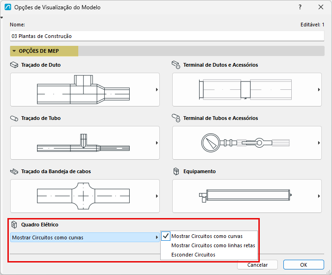Image resolution: width=332 pixels, height=275 pixels.
Task: Click the Cancelar button
Action: [x=257, y=265]
